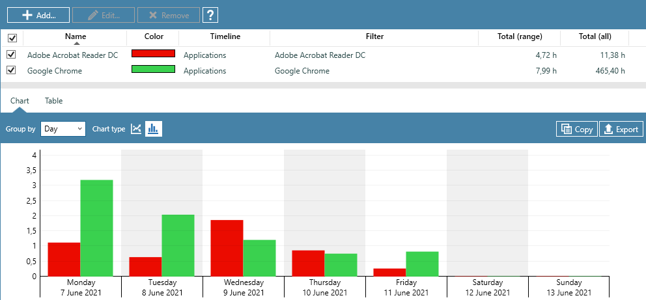Open the Group by Day dropdown
Viewport: 646px width, 300px height.
point(63,129)
